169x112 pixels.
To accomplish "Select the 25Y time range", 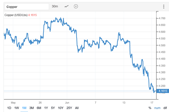I will 69,108.
